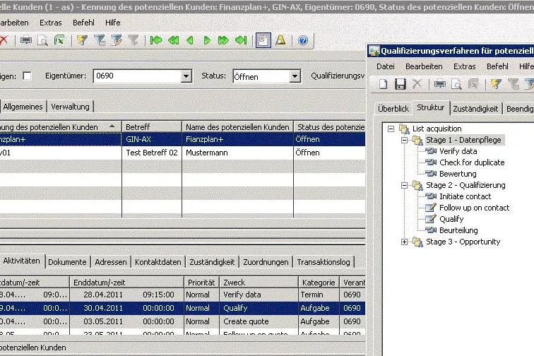Click greyed Excel export in Qualifizierungsverfahren toolbar
534x356 pixels.
point(473,84)
